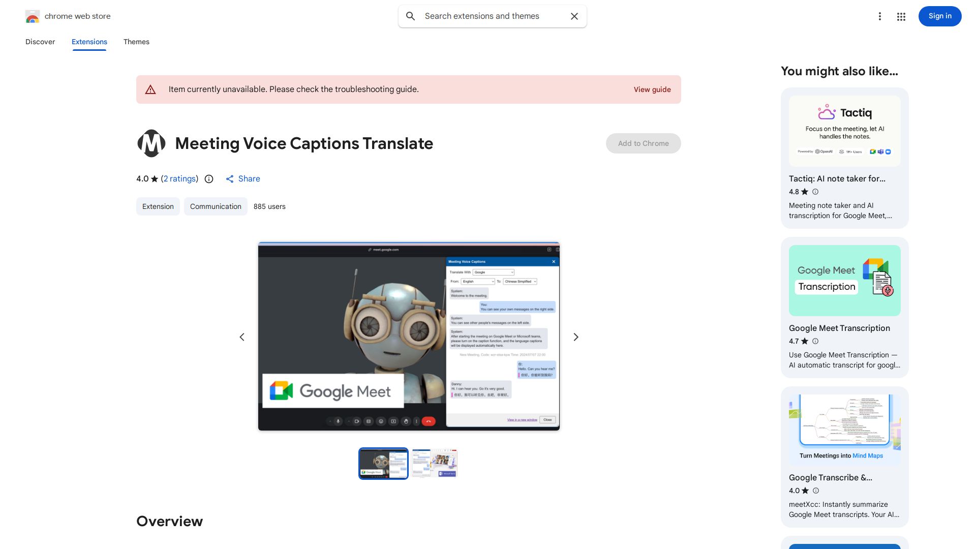The width and height of the screenshot is (976, 549).
Task: Switch to the Themes tab
Action: 136,42
